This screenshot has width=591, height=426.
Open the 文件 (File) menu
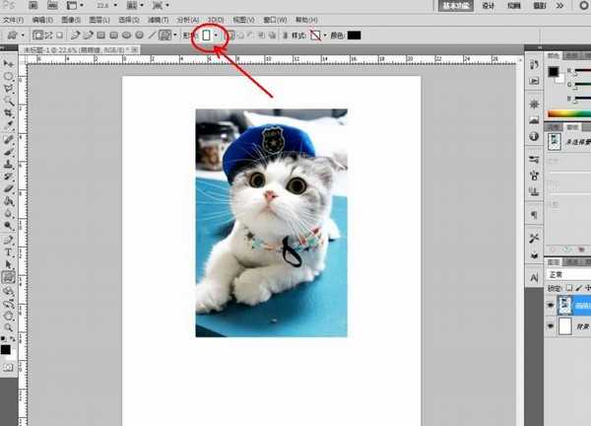(14, 20)
